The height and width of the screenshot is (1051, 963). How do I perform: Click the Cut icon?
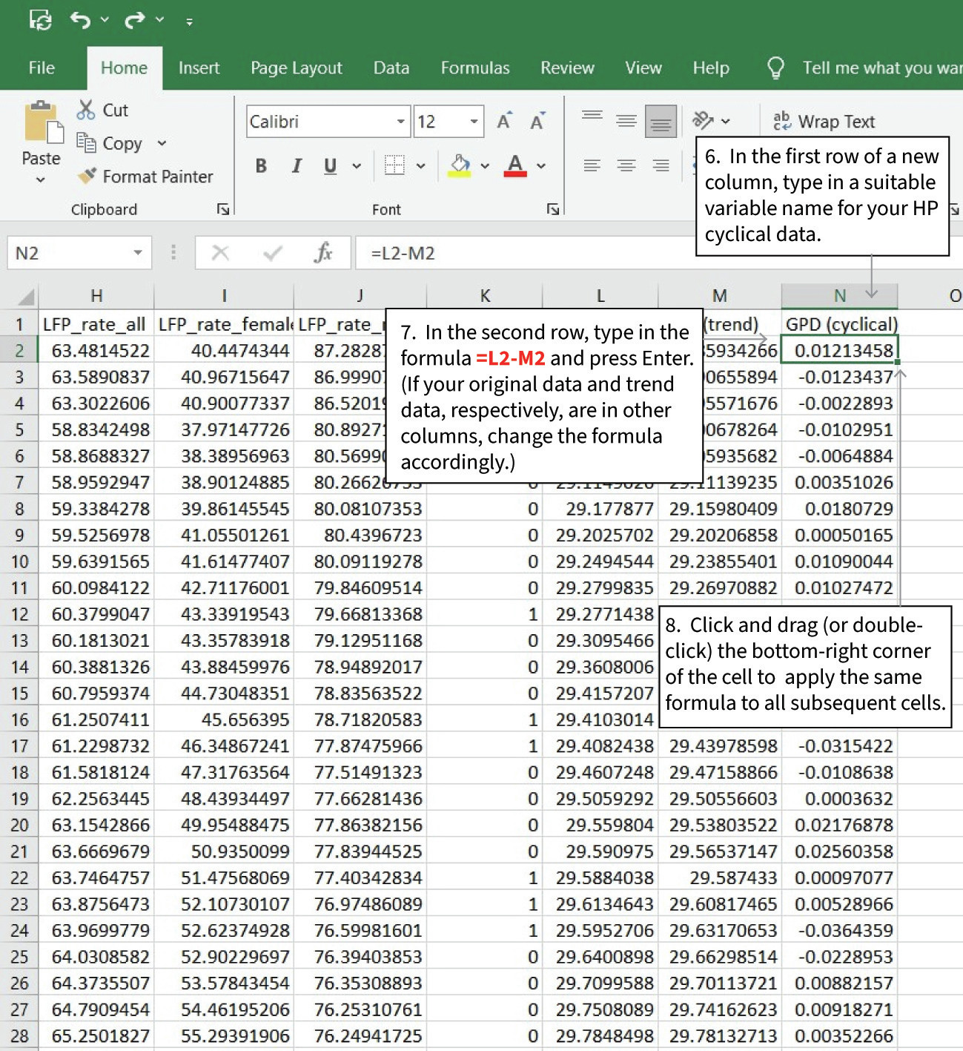(x=86, y=110)
